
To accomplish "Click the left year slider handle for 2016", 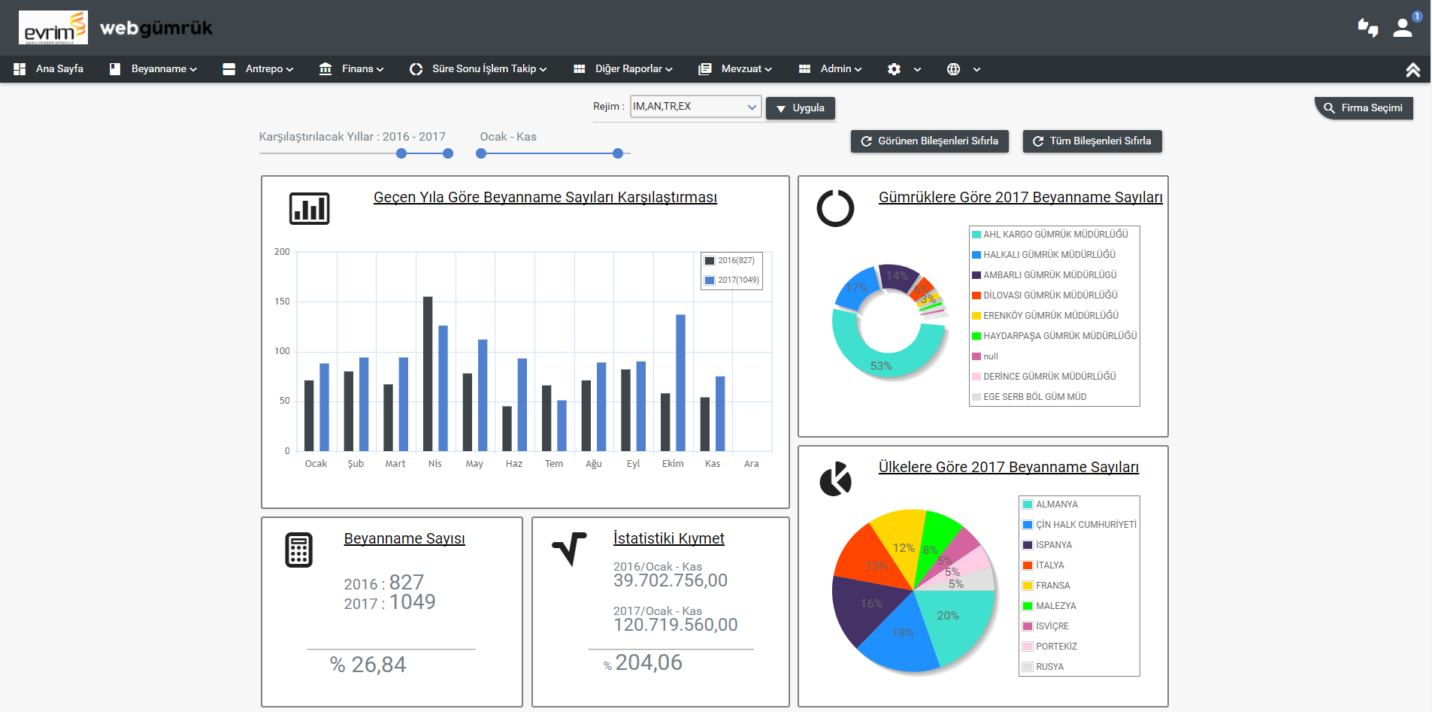I will (401, 153).
